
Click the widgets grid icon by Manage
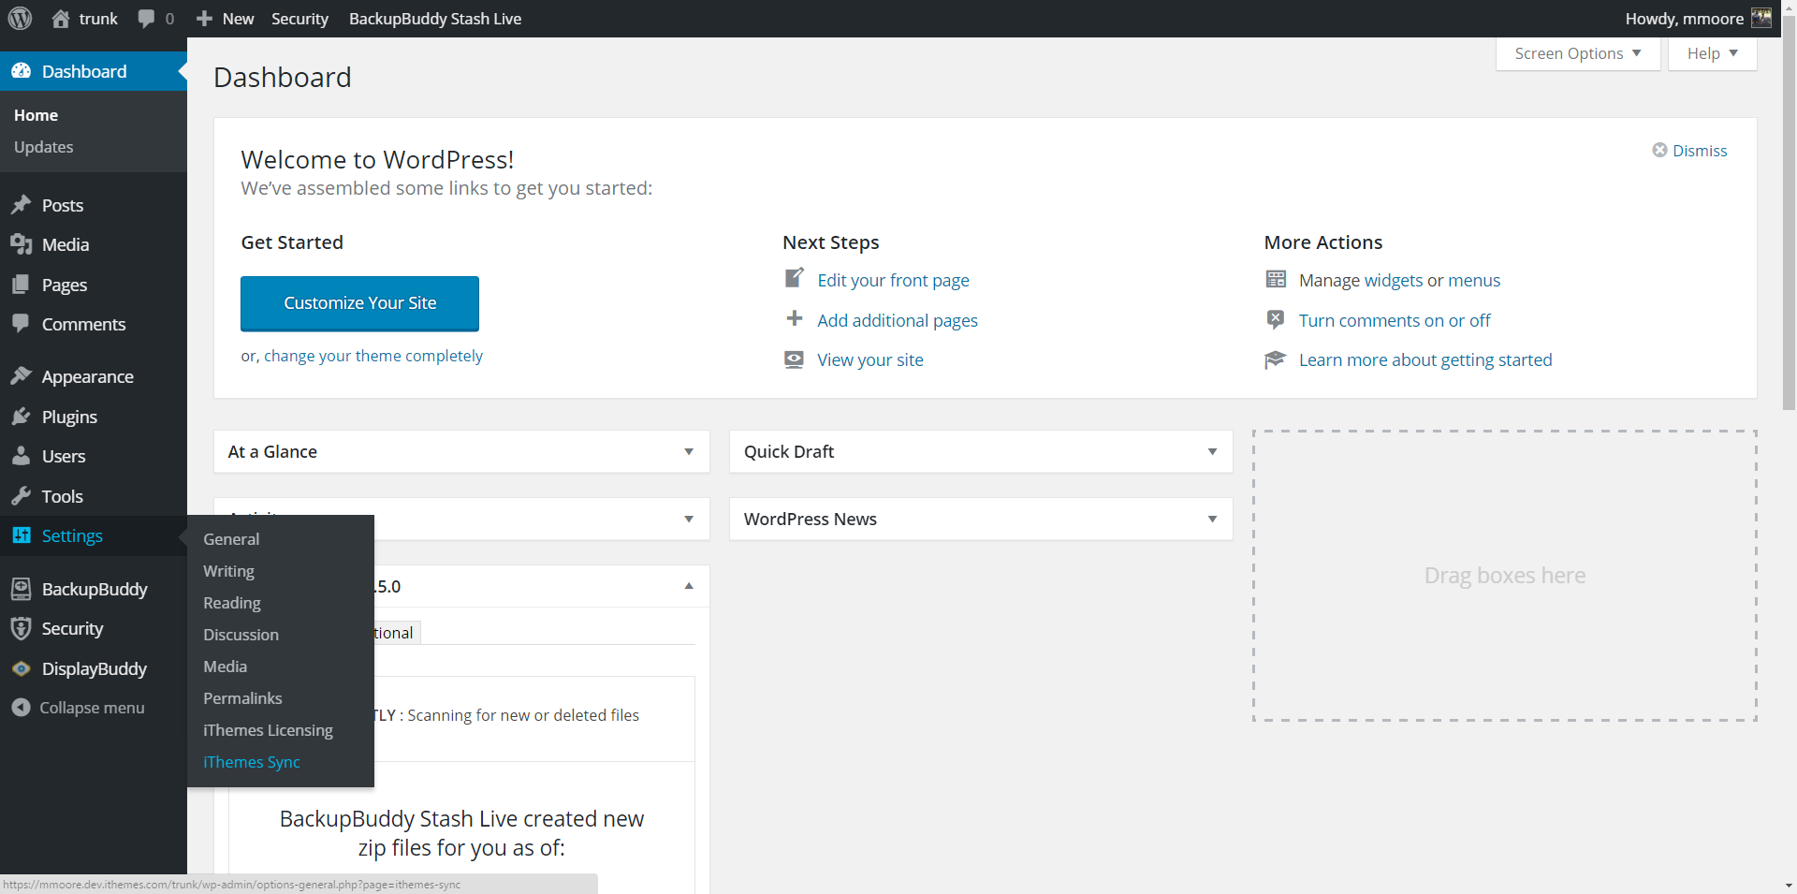(1276, 279)
